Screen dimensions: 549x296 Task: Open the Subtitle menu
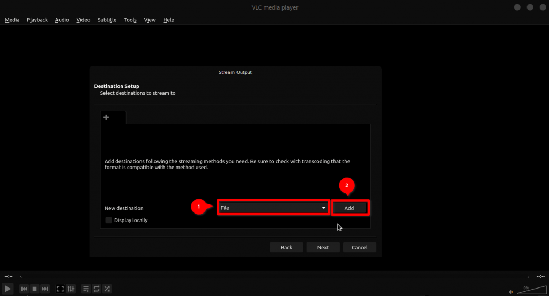(107, 20)
